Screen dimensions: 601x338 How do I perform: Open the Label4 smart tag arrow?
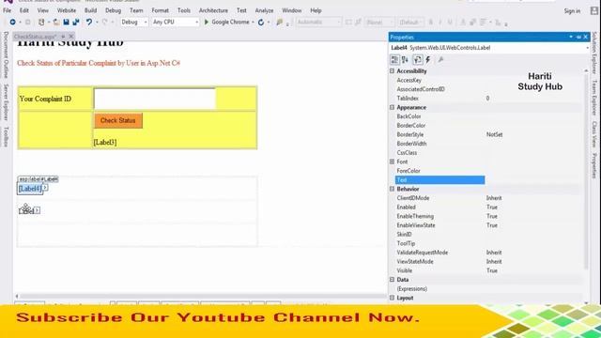[x=45, y=188]
